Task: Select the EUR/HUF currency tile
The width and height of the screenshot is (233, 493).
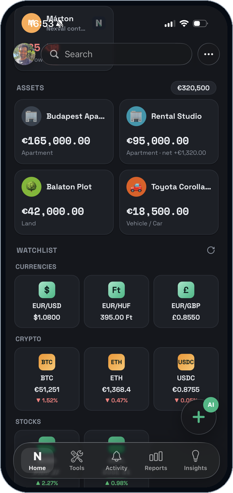Action: (116, 301)
